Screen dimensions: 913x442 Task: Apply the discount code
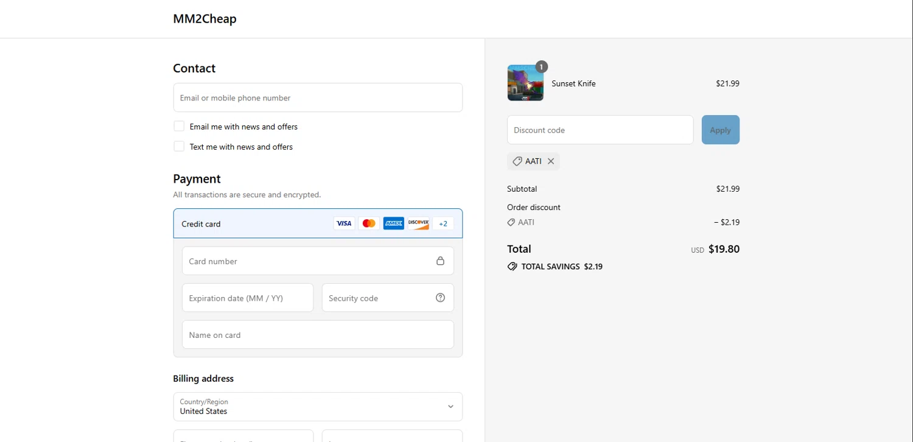721,130
